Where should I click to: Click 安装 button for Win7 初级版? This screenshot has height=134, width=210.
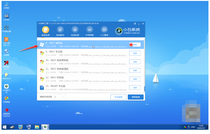[135, 79]
